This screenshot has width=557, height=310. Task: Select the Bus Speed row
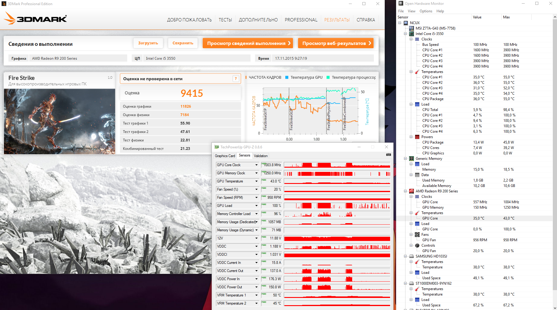pyautogui.click(x=474, y=45)
